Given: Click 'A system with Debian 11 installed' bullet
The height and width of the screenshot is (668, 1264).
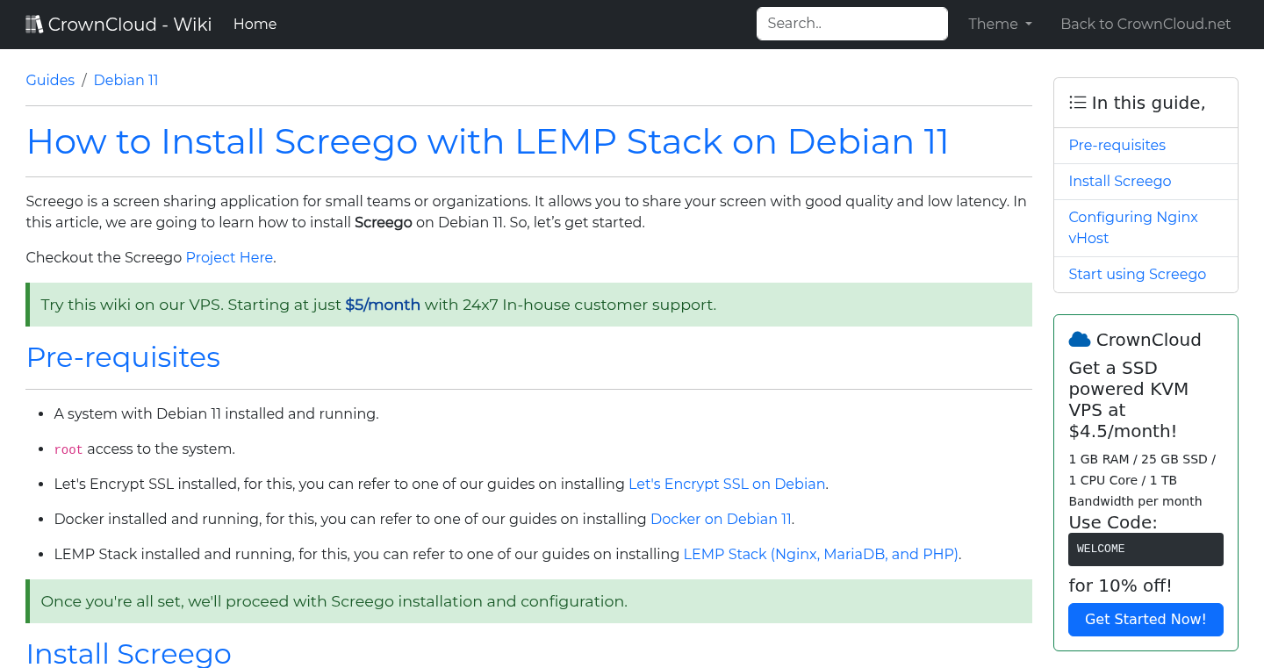Looking at the screenshot, I should pos(216,414).
